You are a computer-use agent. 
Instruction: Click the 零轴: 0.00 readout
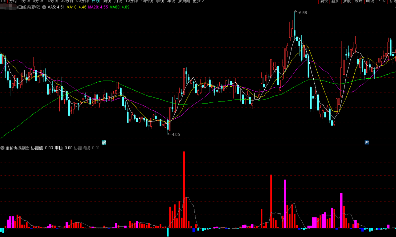coord(64,148)
